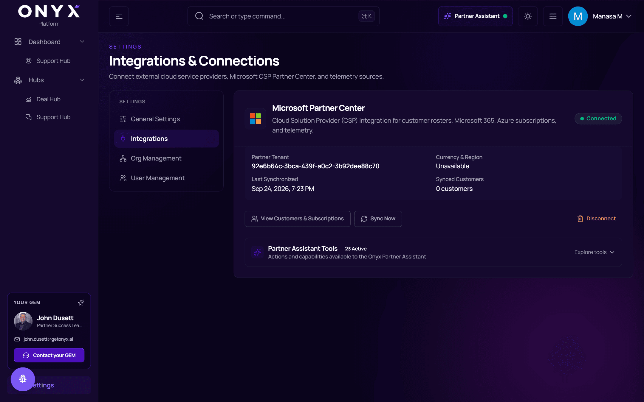Click the Last Synchronized date value
Screen dimensions: 644x402
283,189
